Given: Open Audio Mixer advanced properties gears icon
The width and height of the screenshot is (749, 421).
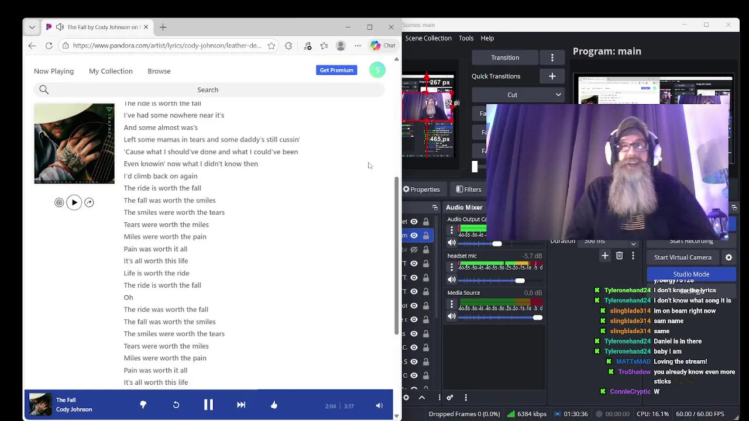Looking at the screenshot, I should (450, 398).
